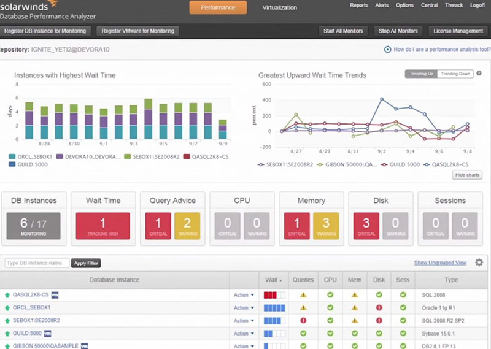Click Memory 1 critical tile
Image resolution: width=491 pixels, height=349 pixels.
(297, 226)
